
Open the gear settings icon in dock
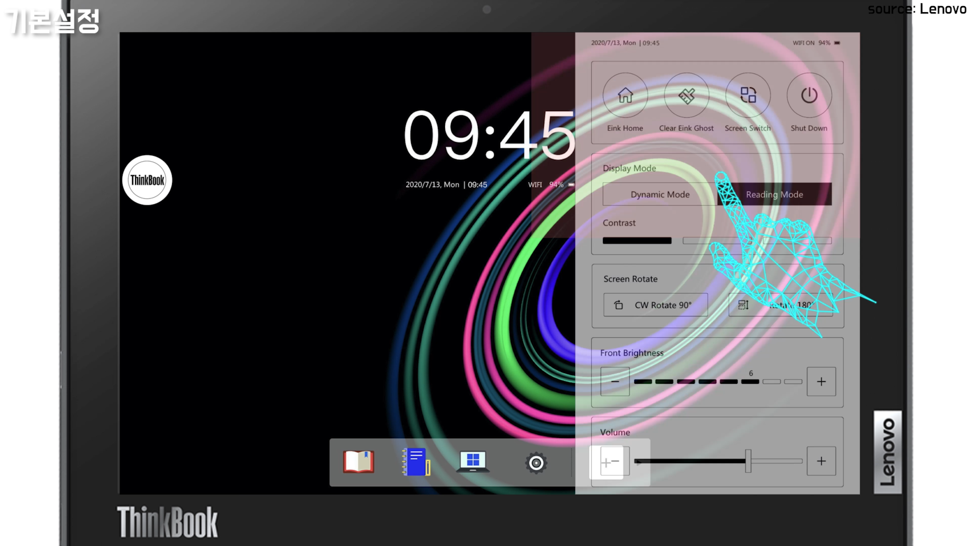click(x=536, y=463)
